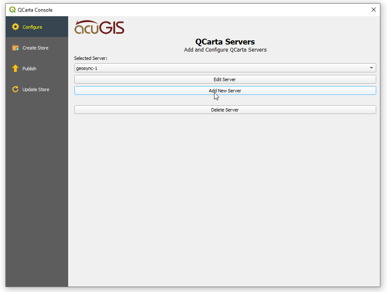This screenshot has width=387, height=292.
Task: Click the 'Add and Configure QCarta Servers' subtitle
Action: [x=225, y=49]
